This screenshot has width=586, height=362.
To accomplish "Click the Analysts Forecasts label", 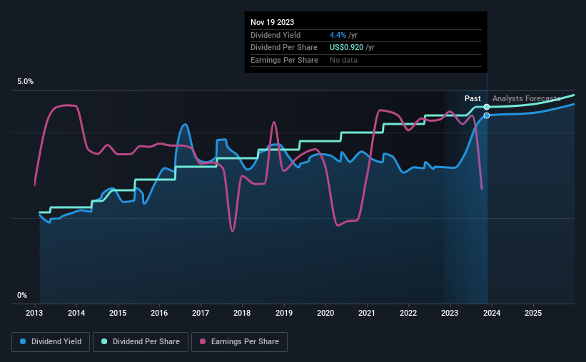I will (526, 98).
